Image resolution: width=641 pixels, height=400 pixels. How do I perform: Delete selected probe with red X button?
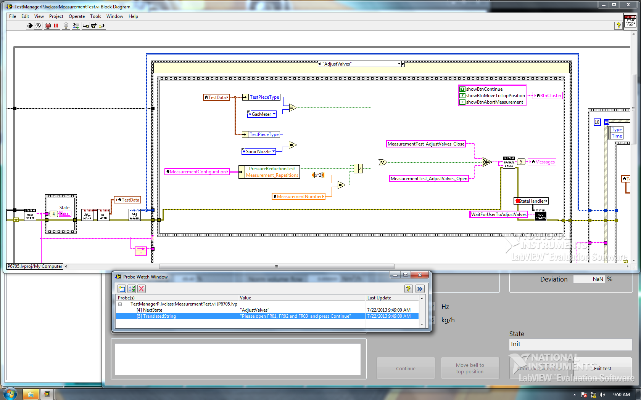click(142, 289)
